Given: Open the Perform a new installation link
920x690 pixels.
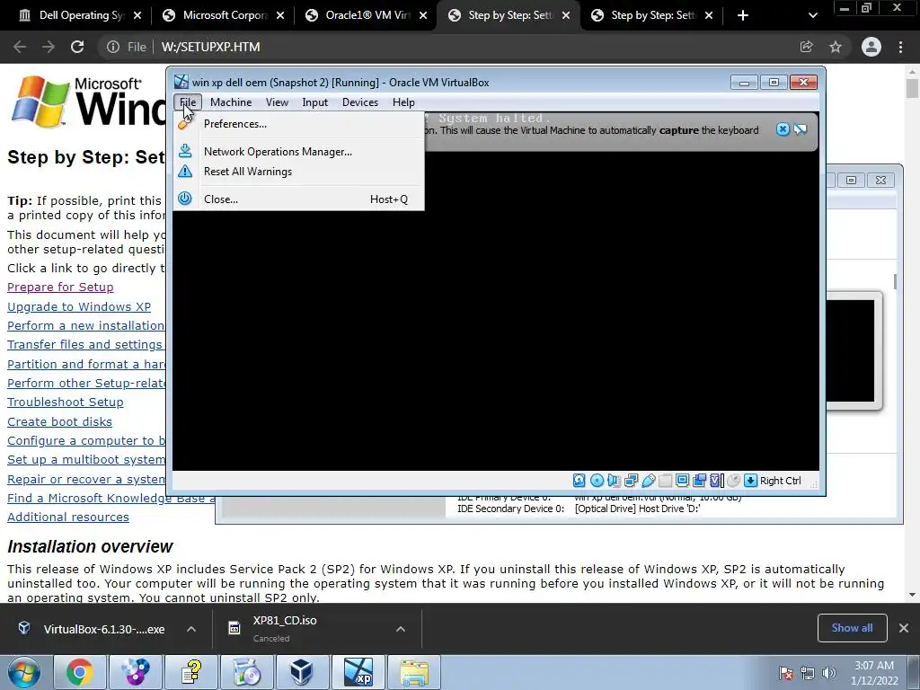Looking at the screenshot, I should coord(86,325).
